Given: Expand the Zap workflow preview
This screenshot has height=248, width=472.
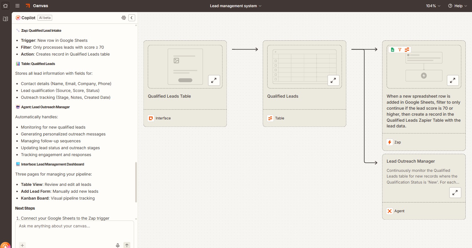Looking at the screenshot, I should point(453,80).
